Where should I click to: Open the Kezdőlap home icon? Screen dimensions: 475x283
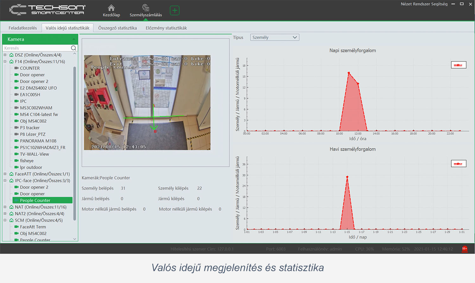pos(111,8)
